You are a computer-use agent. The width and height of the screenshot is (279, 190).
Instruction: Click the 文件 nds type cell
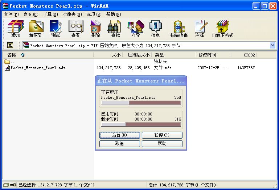click(163, 68)
